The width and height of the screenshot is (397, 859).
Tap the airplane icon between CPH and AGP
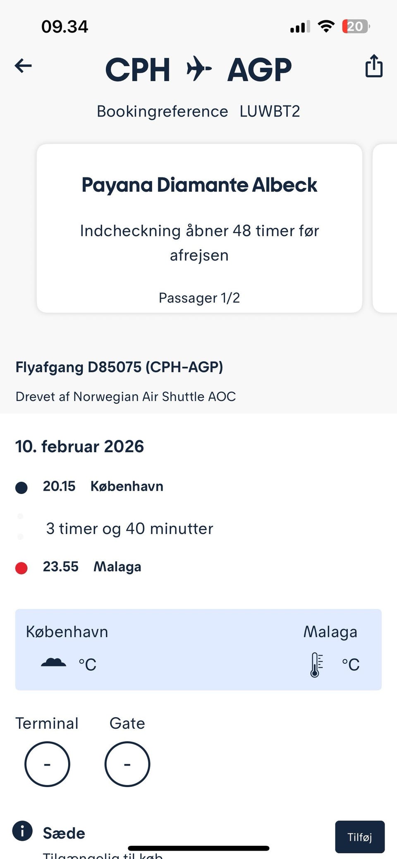pos(199,69)
